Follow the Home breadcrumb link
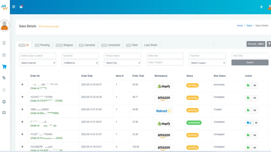The width and height of the screenshot is (271, 152). click(x=240, y=26)
